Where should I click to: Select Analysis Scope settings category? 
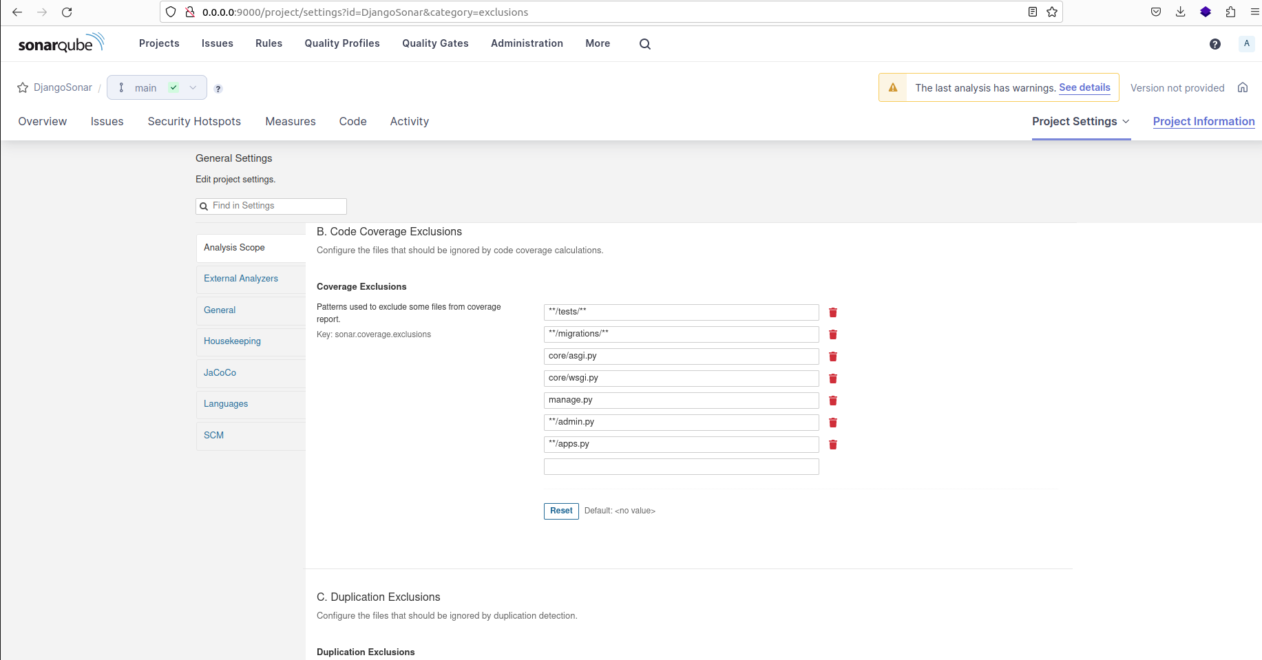[251, 248]
